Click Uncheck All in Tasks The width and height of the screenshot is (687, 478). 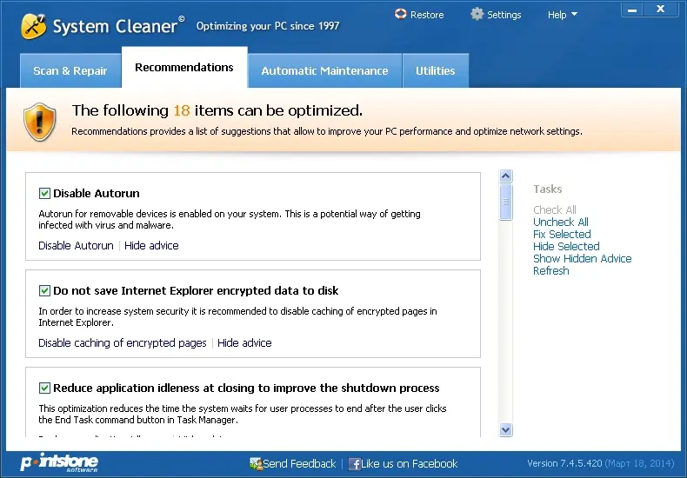[x=561, y=222]
